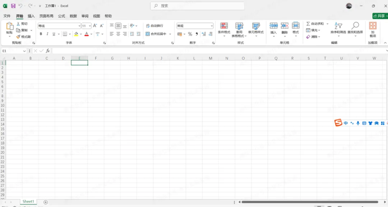Viewport: 388px width, 207px height.
Task: Expand the Name Box dropdown
Action: click(x=24, y=51)
